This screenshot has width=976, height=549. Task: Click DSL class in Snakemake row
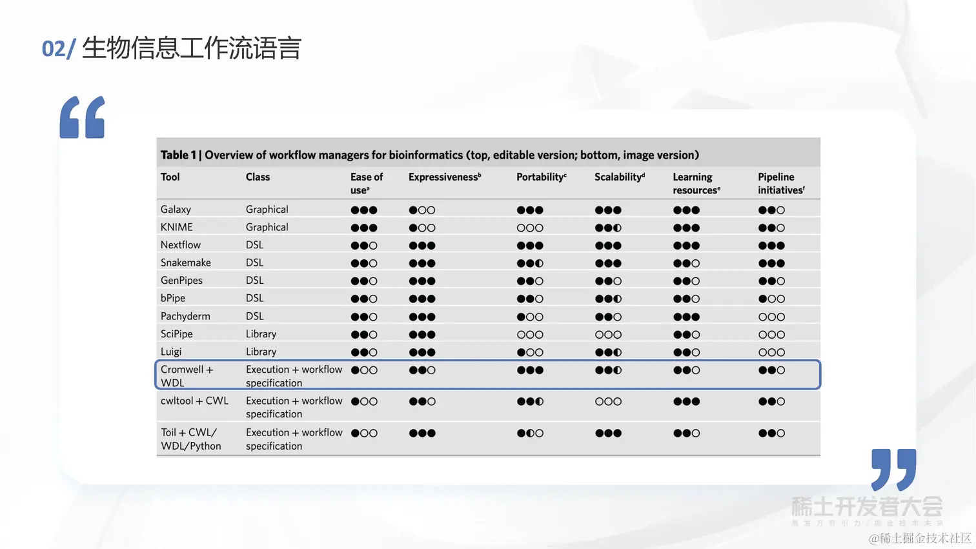coord(255,263)
